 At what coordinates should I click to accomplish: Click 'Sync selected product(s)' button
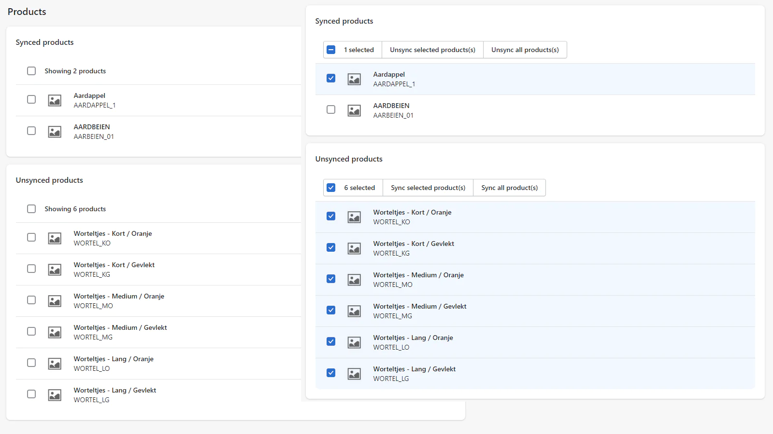[x=428, y=188]
